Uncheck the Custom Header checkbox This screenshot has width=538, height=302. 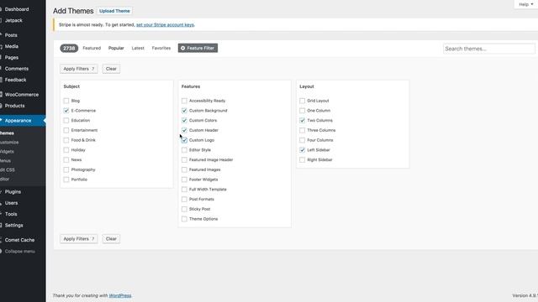coord(184,130)
